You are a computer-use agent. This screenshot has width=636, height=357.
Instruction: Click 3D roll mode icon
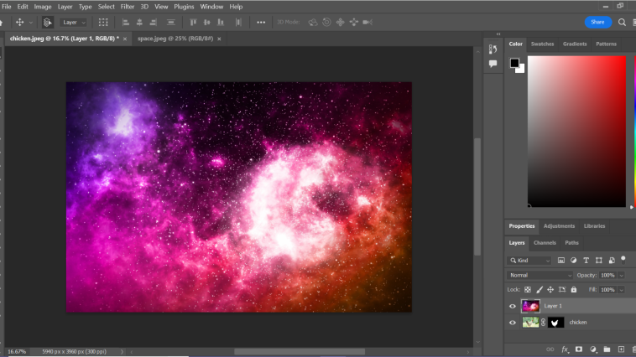(x=326, y=23)
